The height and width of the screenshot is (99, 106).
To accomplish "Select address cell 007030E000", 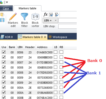I will coord(45,78).
